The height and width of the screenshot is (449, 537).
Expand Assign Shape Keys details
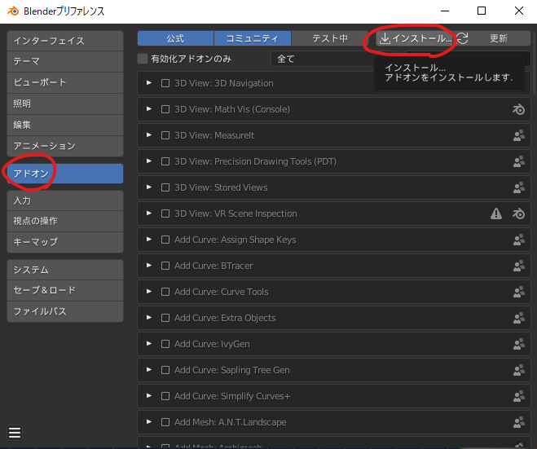coord(149,239)
